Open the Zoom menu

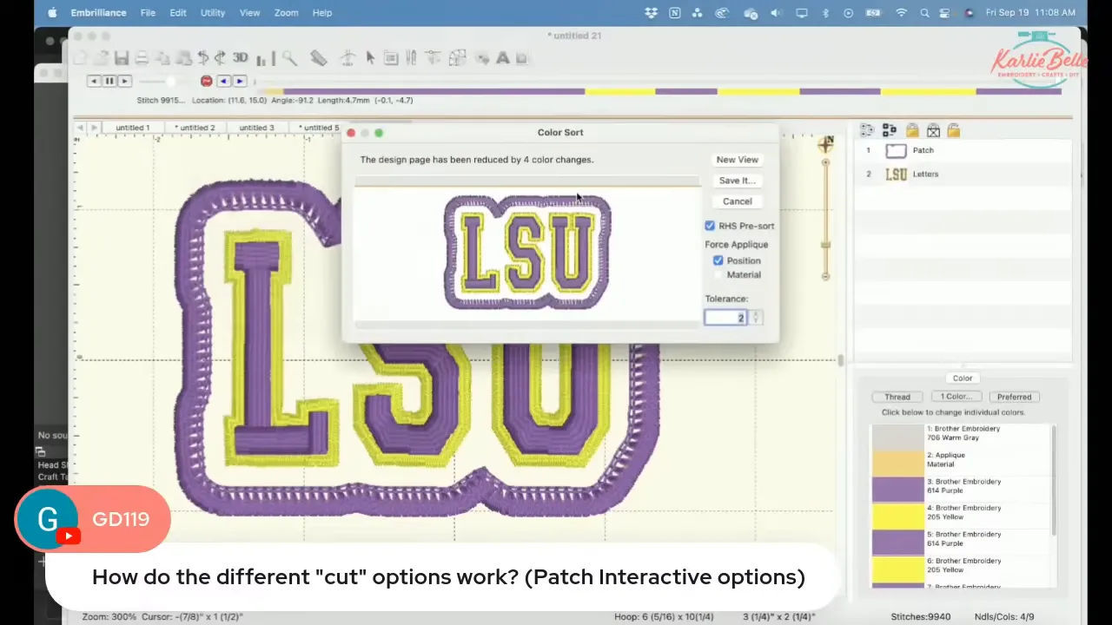click(286, 12)
